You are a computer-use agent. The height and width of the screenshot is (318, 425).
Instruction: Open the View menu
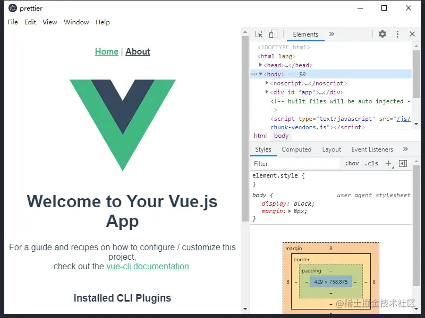[49, 22]
